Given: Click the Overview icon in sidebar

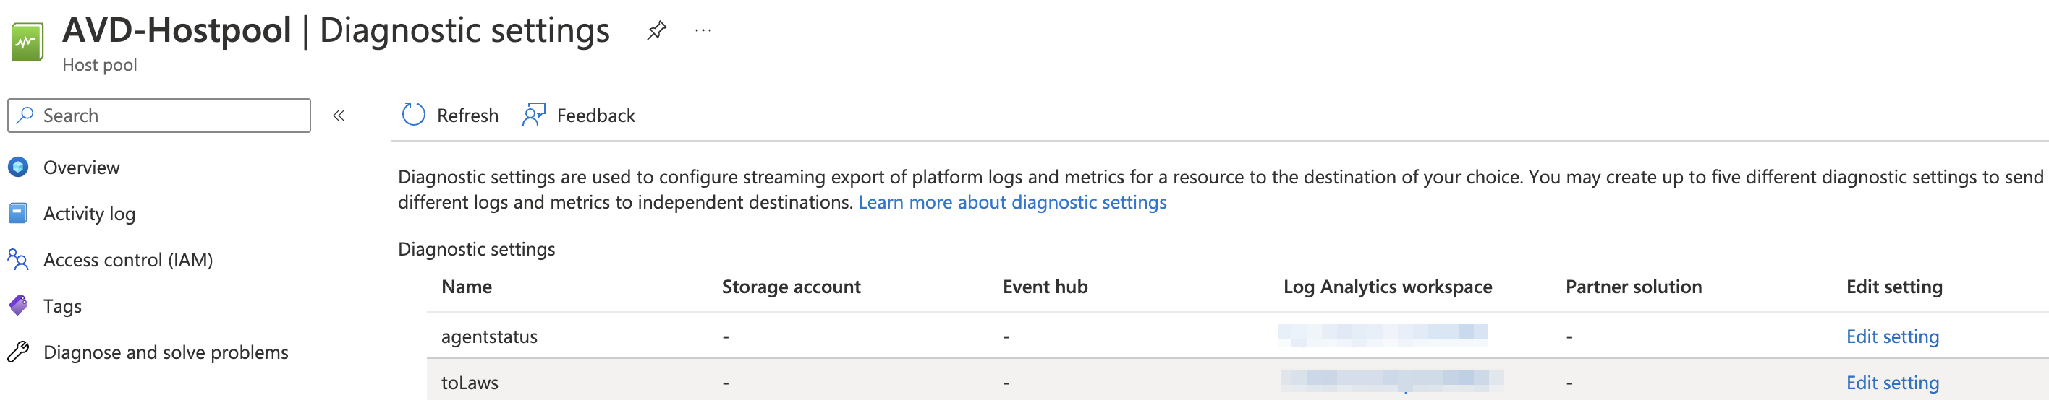Looking at the screenshot, I should pyautogui.click(x=18, y=168).
